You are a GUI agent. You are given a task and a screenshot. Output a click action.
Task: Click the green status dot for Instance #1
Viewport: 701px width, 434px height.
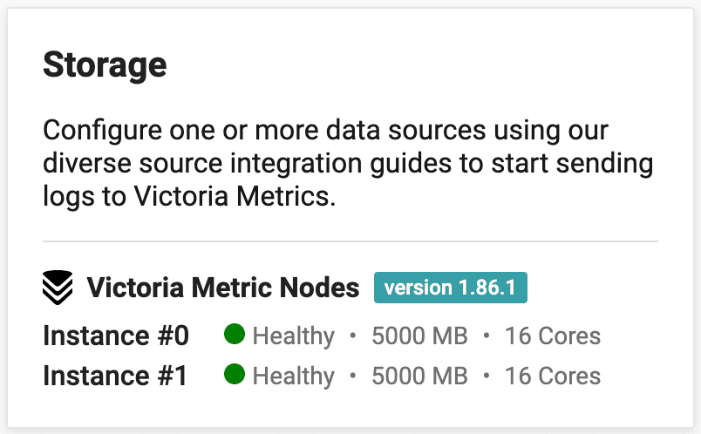pos(234,375)
